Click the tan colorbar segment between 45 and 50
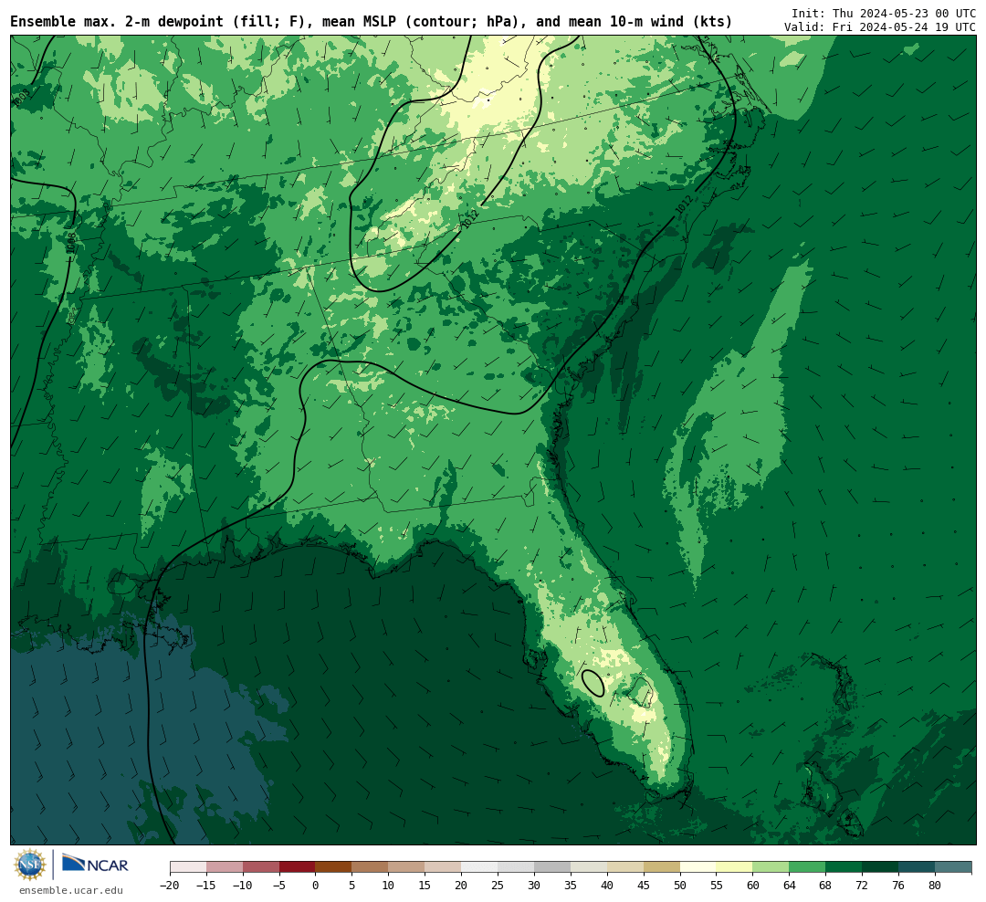The height and width of the screenshot is (902, 986). tap(662, 867)
